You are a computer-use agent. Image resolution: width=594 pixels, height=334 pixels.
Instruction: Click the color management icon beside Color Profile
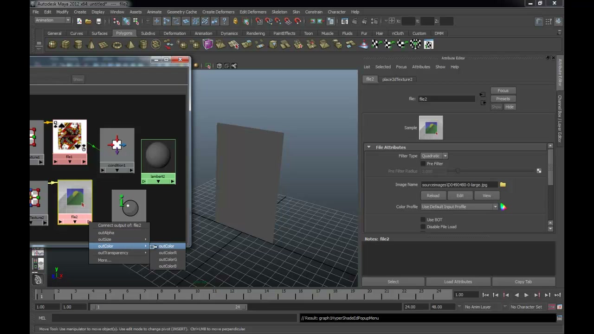(x=503, y=207)
